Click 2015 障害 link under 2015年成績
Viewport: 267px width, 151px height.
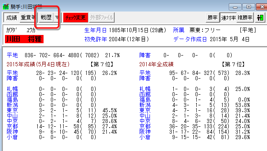point(12,78)
